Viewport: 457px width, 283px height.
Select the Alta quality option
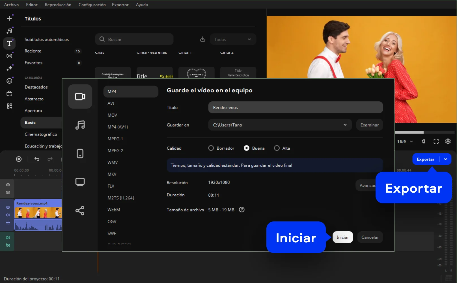277,148
